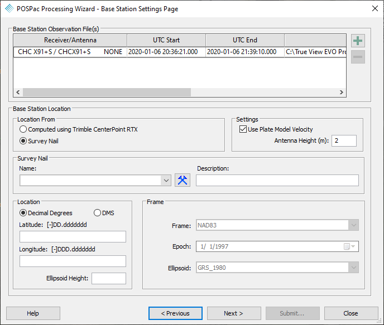Click Ellipsoid Height input field
This screenshot has height=325, width=384.
(109, 278)
